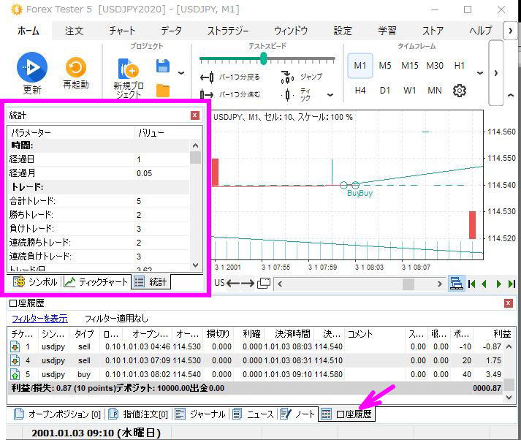Select the ticket 4 sell order icon
This screenshot has height=440, width=521.
pos(15,360)
